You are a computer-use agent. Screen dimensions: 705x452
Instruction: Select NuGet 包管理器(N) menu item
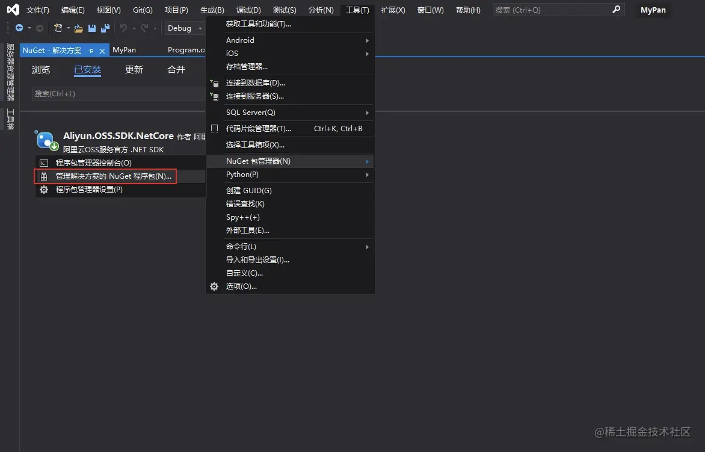click(290, 161)
